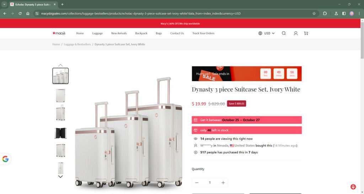Screen dimensions: 364x194
Task: Select the black open suitcase thumbnail
Action: (x=60, y=133)
